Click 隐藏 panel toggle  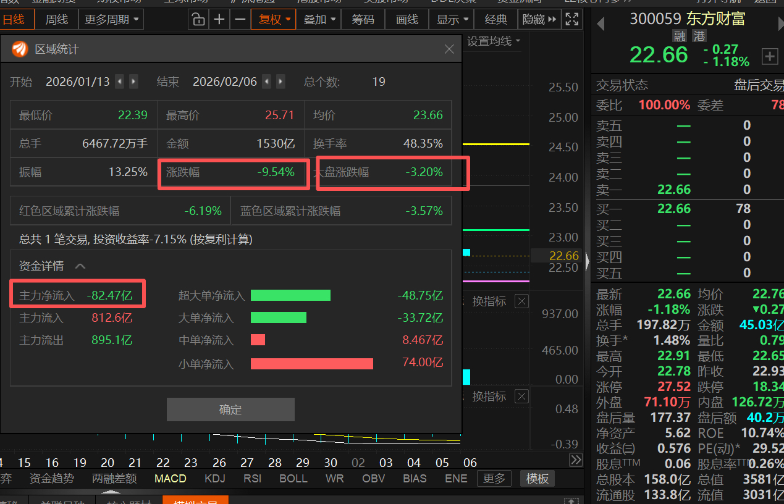click(x=539, y=19)
